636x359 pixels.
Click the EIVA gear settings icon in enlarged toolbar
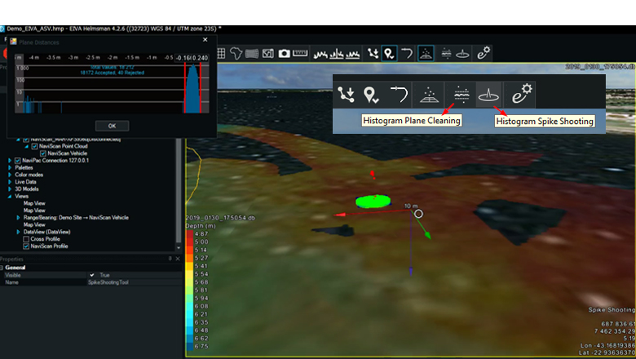[519, 94]
